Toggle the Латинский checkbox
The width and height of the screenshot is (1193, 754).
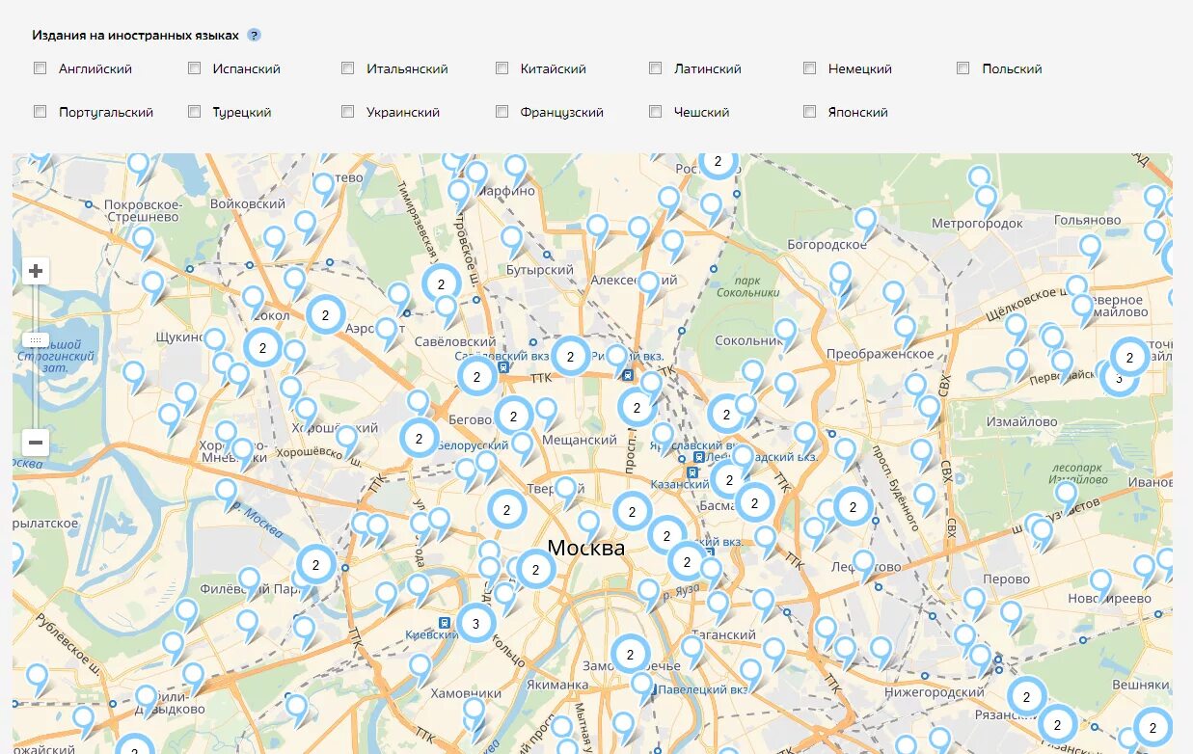pos(656,68)
